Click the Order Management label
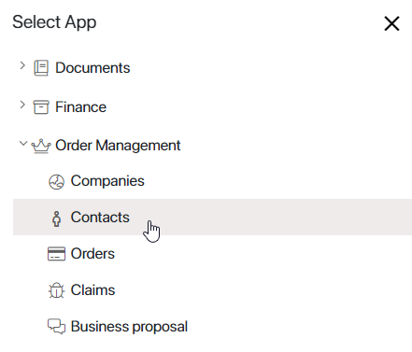 pos(118,146)
